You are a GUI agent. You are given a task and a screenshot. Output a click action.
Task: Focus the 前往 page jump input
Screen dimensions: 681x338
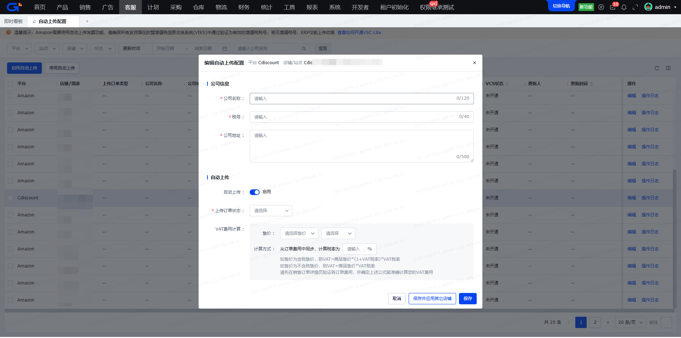point(666,322)
